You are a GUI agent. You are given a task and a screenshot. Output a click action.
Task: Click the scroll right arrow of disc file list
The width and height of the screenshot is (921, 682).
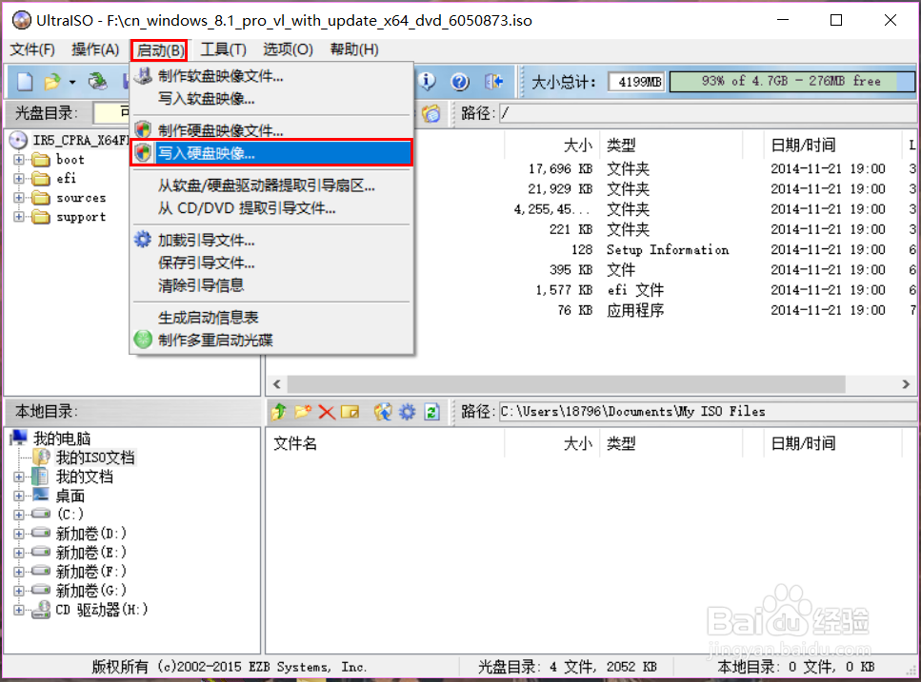(906, 384)
